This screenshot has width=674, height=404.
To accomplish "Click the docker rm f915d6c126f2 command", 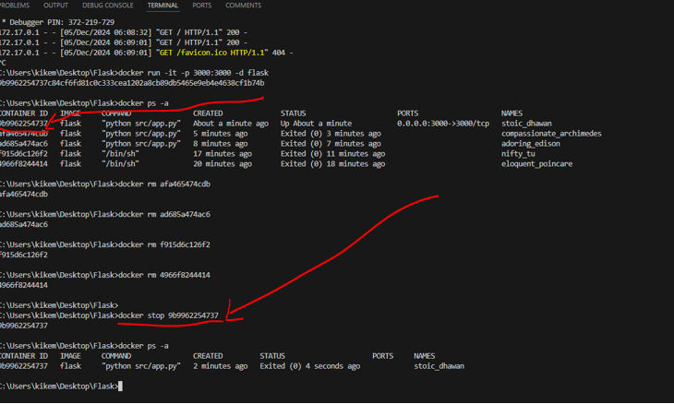I will pos(164,245).
